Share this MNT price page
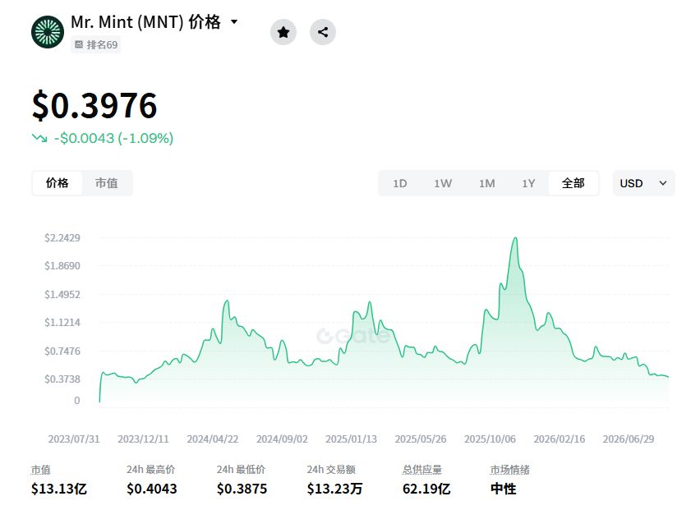 pyautogui.click(x=323, y=32)
